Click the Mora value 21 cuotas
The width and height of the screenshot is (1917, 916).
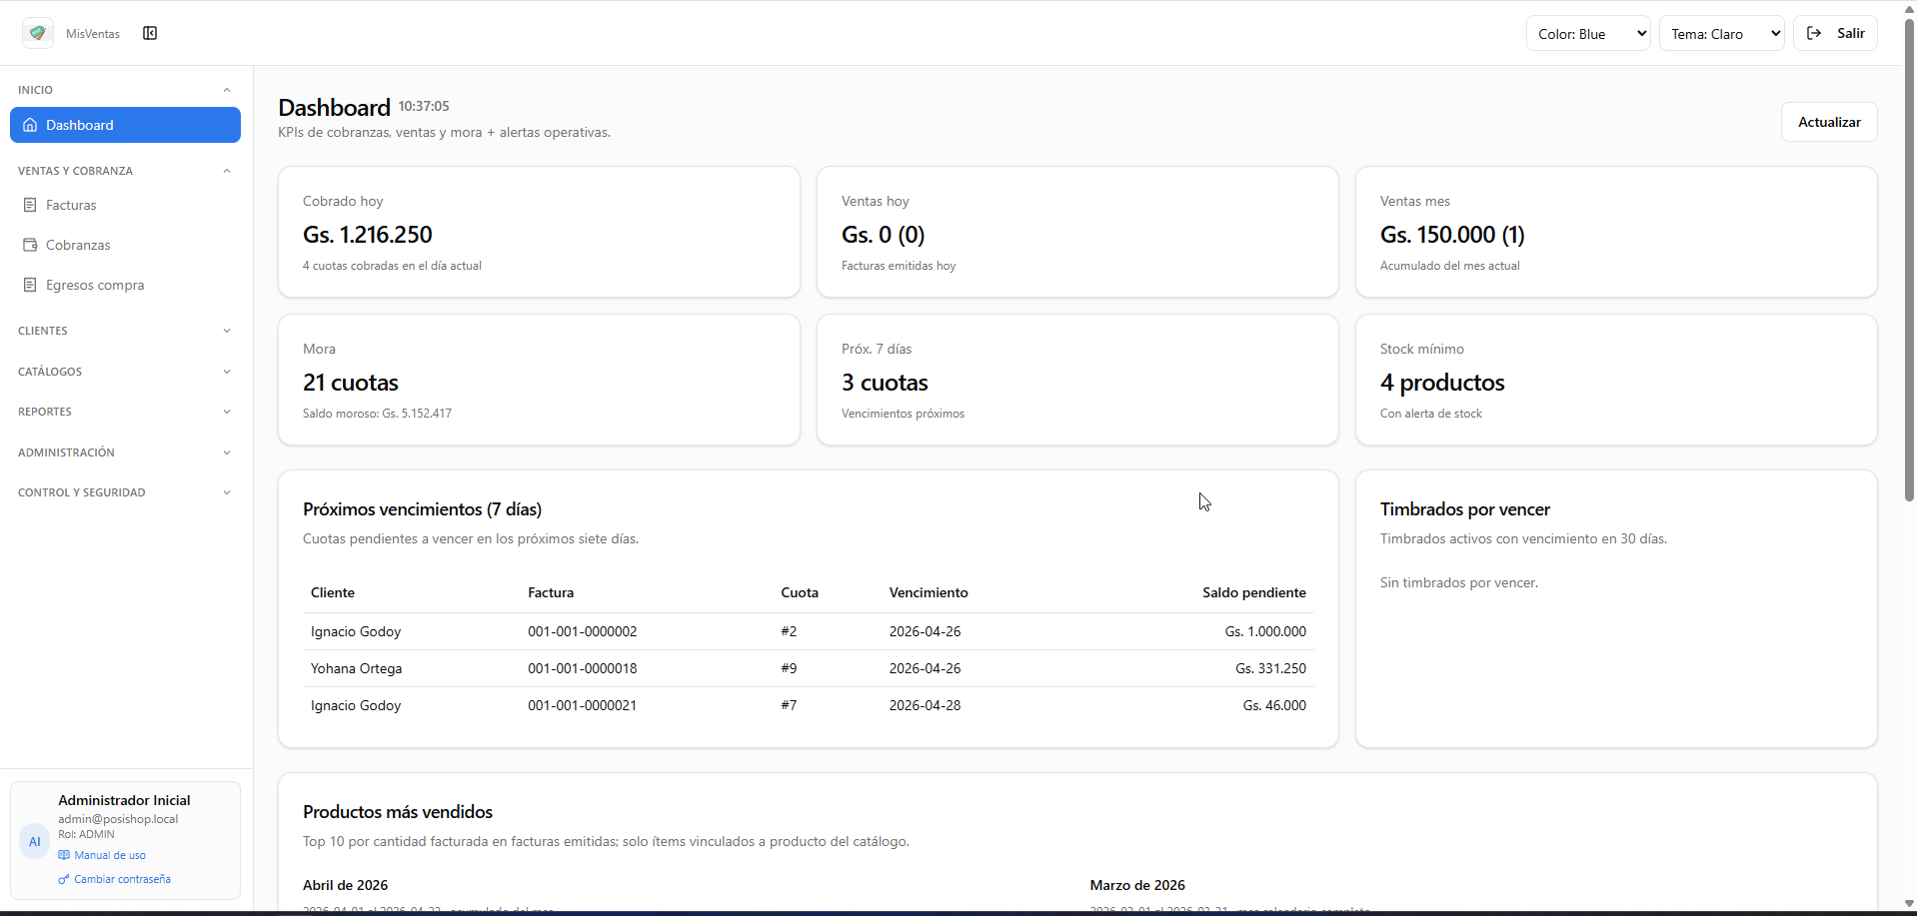click(x=351, y=383)
